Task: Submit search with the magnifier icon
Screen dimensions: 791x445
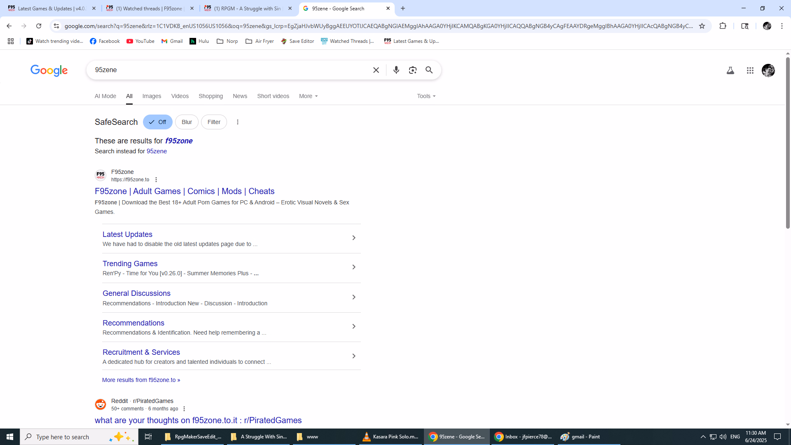Action: pos(429,70)
